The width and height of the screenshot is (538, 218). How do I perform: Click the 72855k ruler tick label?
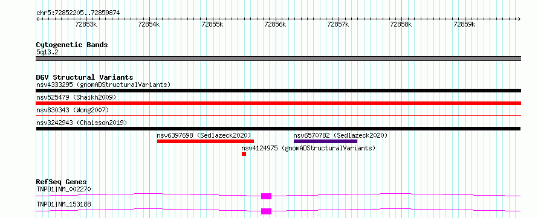(212, 24)
